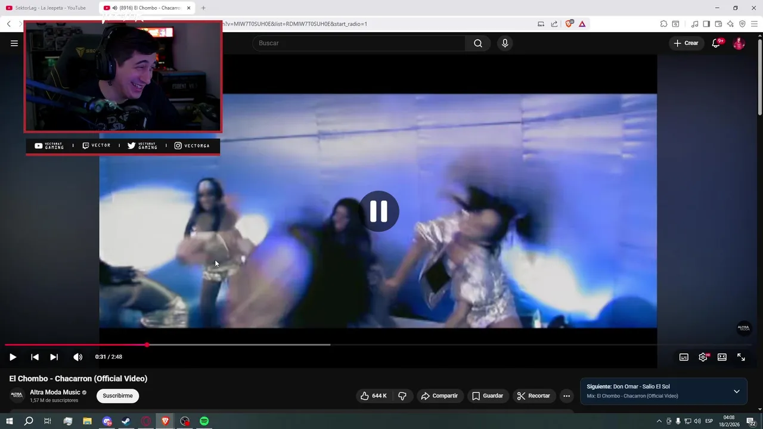Expand the hidden system tray icons
The width and height of the screenshot is (763, 429).
[x=659, y=421]
